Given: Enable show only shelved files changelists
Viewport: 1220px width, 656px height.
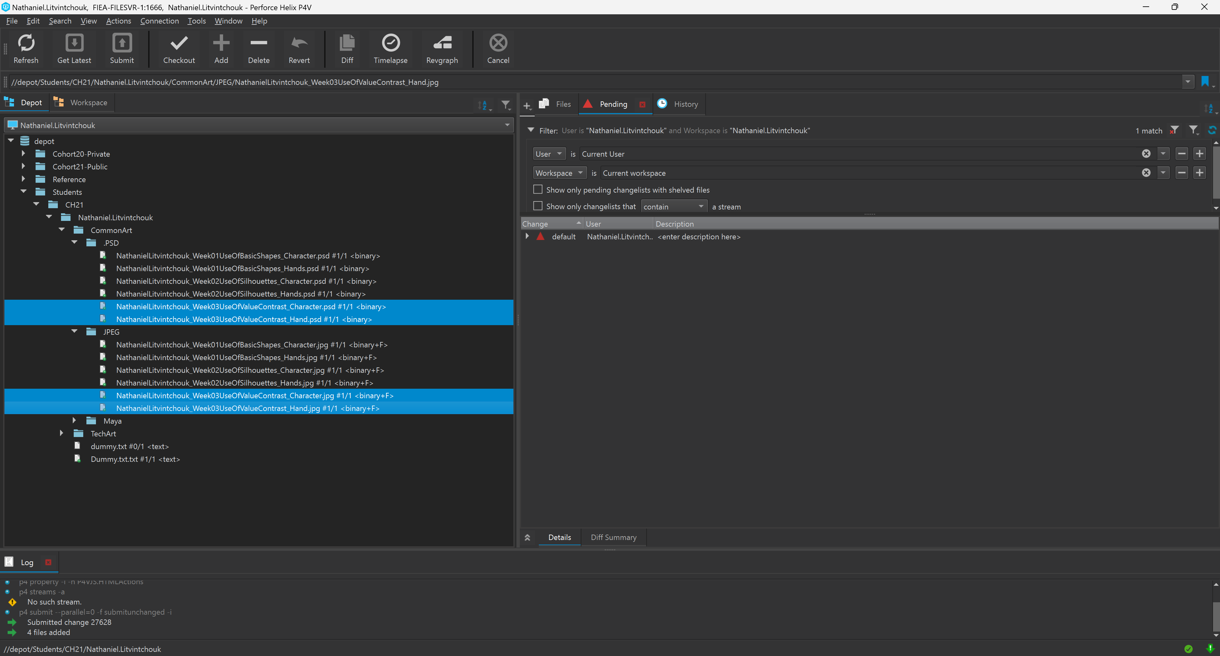Looking at the screenshot, I should [538, 189].
